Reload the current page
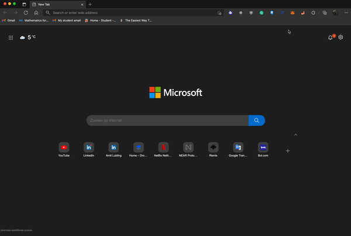This screenshot has height=236, width=351. (26, 13)
